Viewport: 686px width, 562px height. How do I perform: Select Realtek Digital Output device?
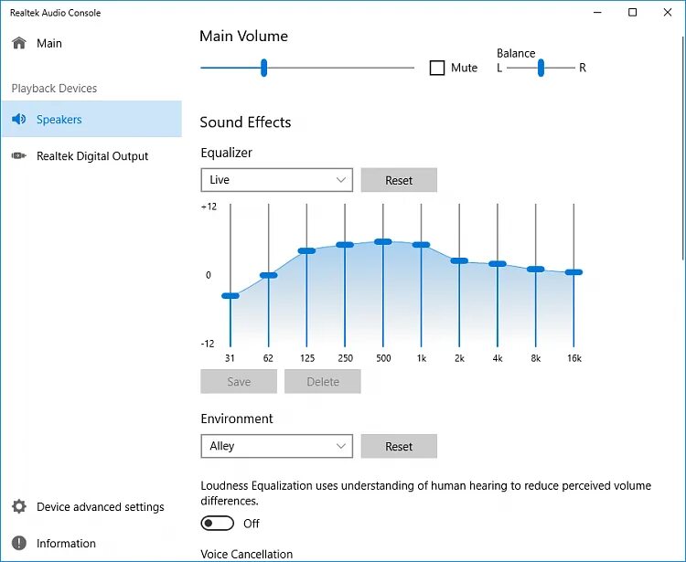[x=91, y=156]
